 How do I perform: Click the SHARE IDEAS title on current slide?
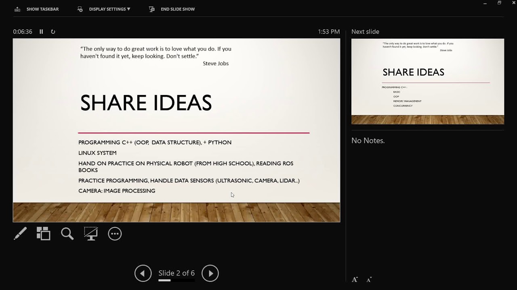click(146, 103)
